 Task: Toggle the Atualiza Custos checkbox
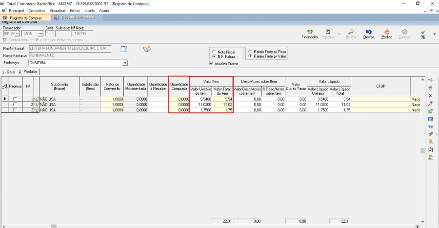[x=211, y=64]
